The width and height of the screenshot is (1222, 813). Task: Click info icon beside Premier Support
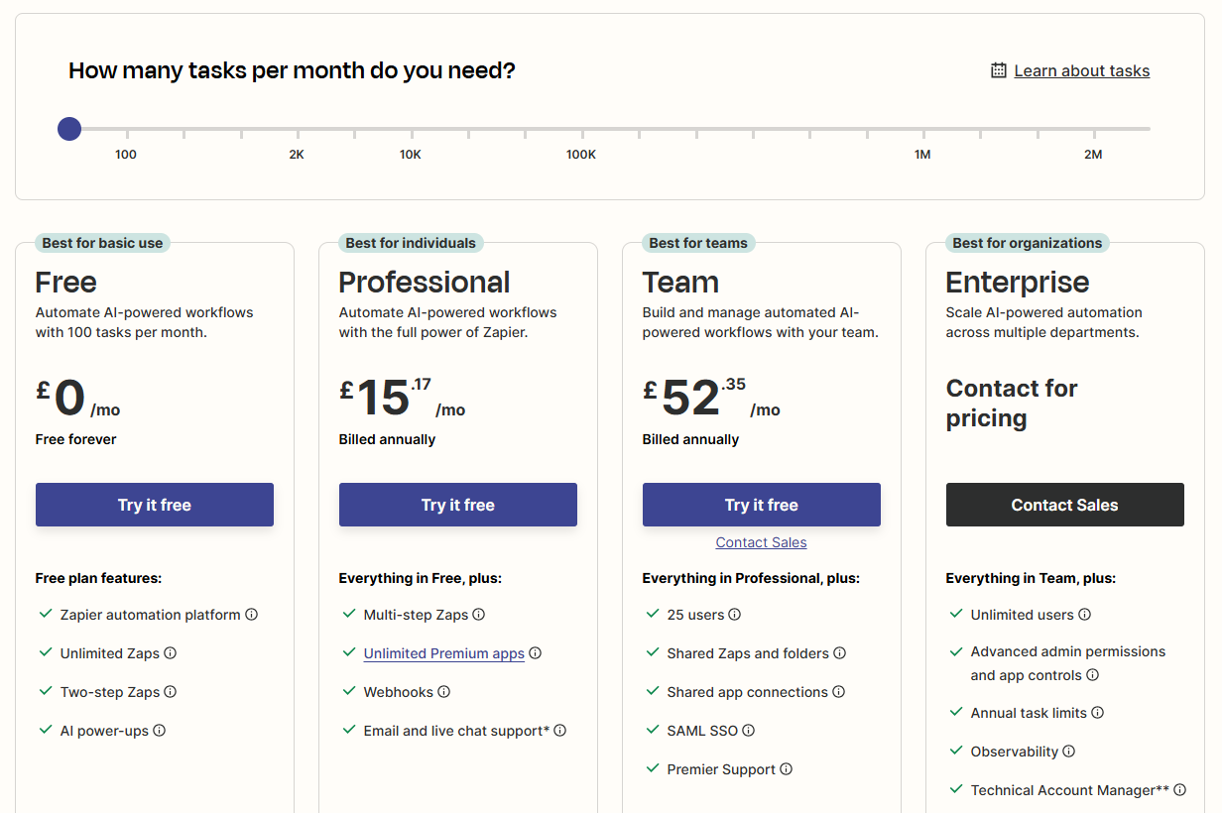point(786,769)
